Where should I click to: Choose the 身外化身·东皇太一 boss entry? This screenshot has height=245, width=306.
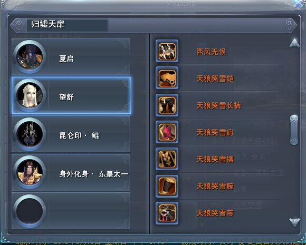point(71,172)
